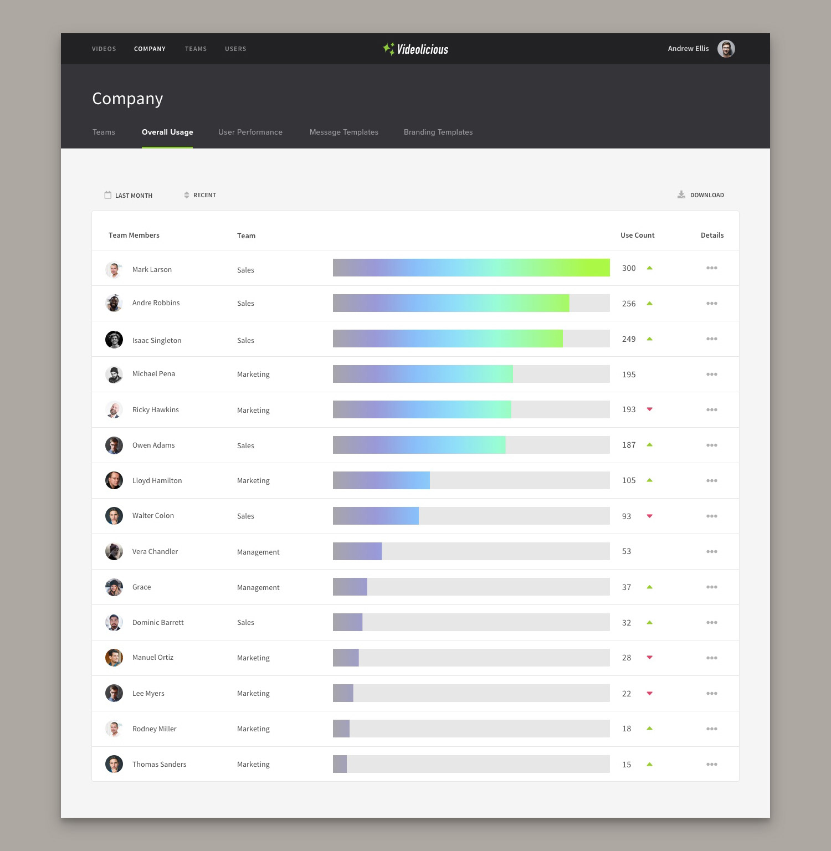Open details menu for Walter Colon

pyautogui.click(x=712, y=516)
